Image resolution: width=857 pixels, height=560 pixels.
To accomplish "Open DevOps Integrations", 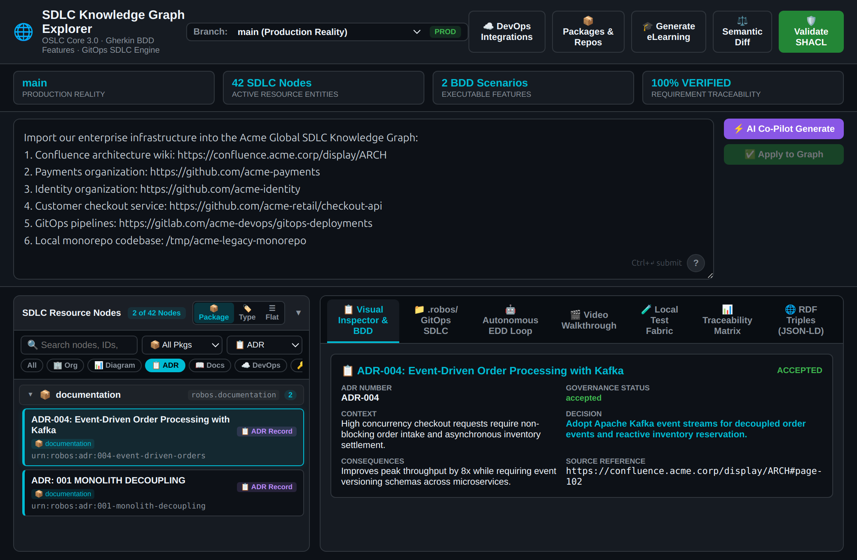I will 507,32.
